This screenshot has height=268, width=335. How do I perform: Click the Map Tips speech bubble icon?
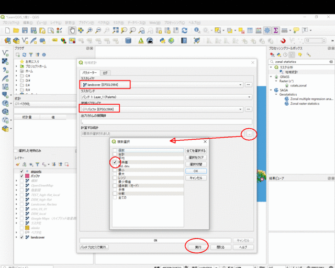pos(296,30)
